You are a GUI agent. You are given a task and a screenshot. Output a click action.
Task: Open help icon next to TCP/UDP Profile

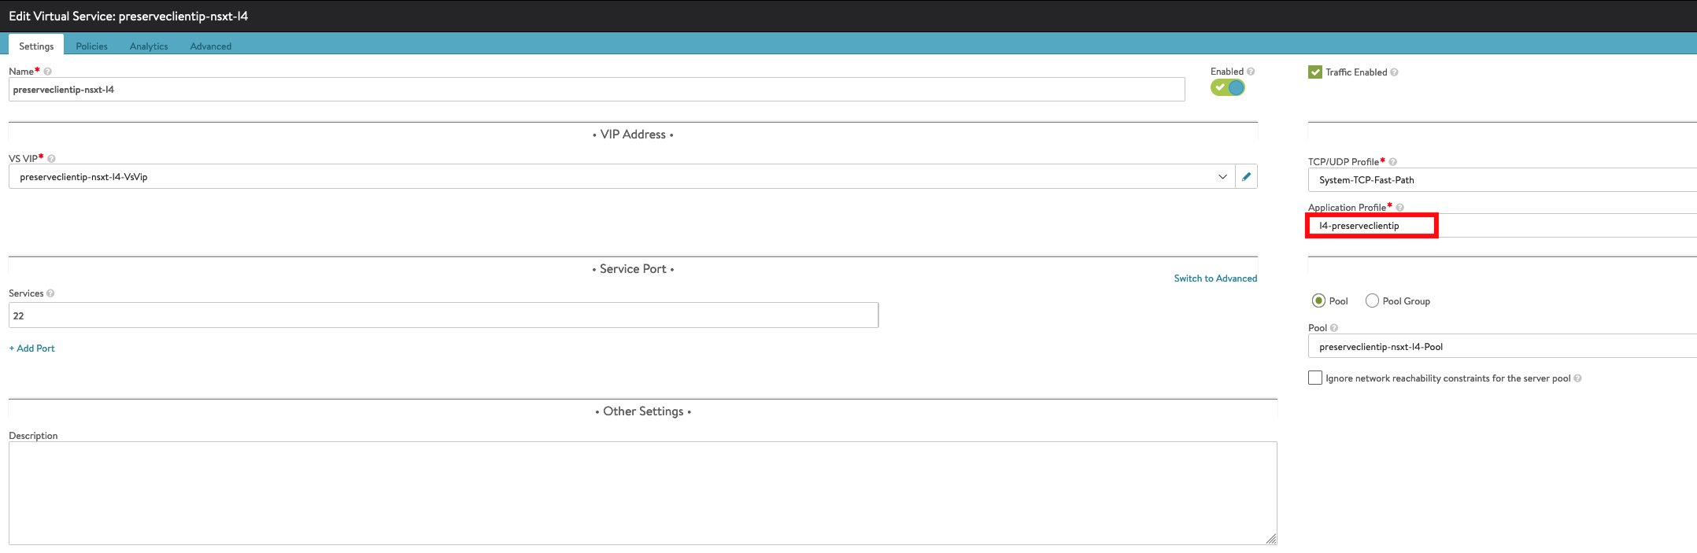coord(1392,162)
